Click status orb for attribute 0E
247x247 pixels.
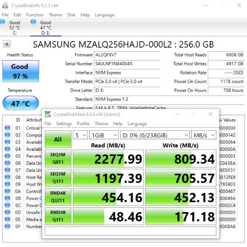click(7, 219)
